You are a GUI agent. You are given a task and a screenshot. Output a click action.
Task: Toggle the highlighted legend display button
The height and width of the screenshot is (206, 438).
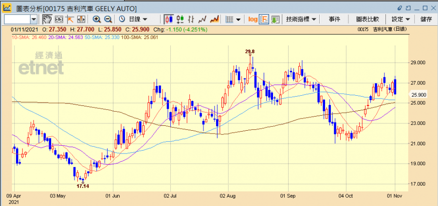(264, 19)
